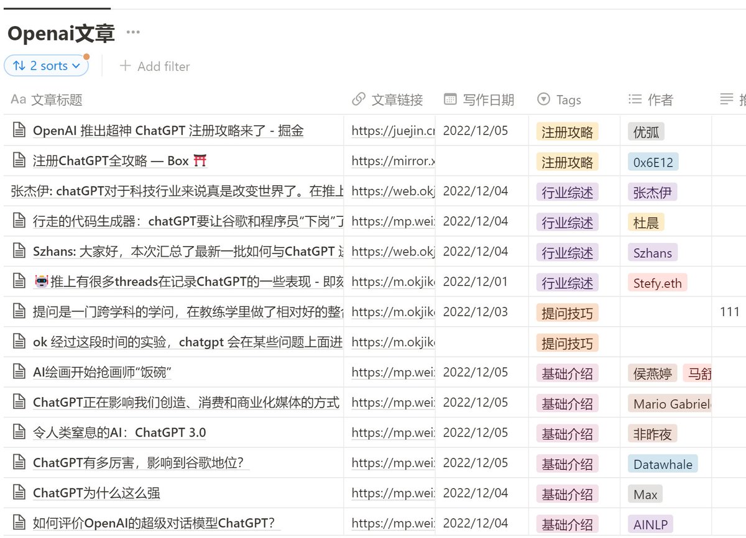Click the 提问技巧 tag in the 111 row
The width and height of the screenshot is (746, 538).
pyautogui.click(x=567, y=313)
